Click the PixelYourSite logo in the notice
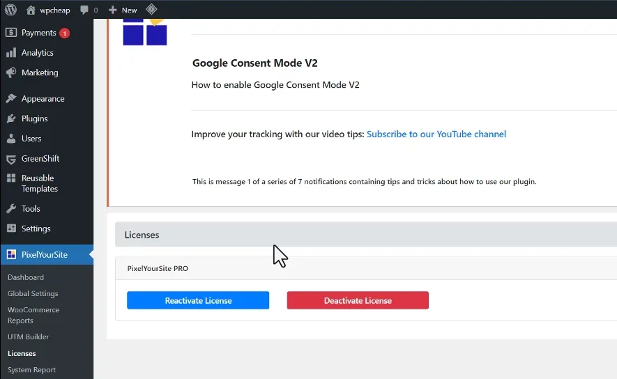This screenshot has height=379, width=617. (x=145, y=32)
